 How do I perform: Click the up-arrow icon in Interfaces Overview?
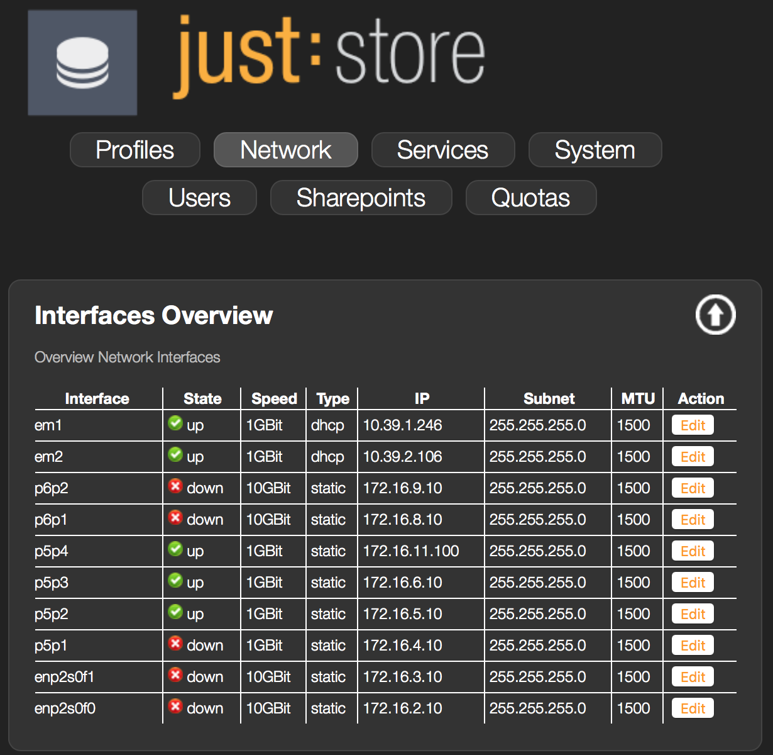click(x=715, y=315)
